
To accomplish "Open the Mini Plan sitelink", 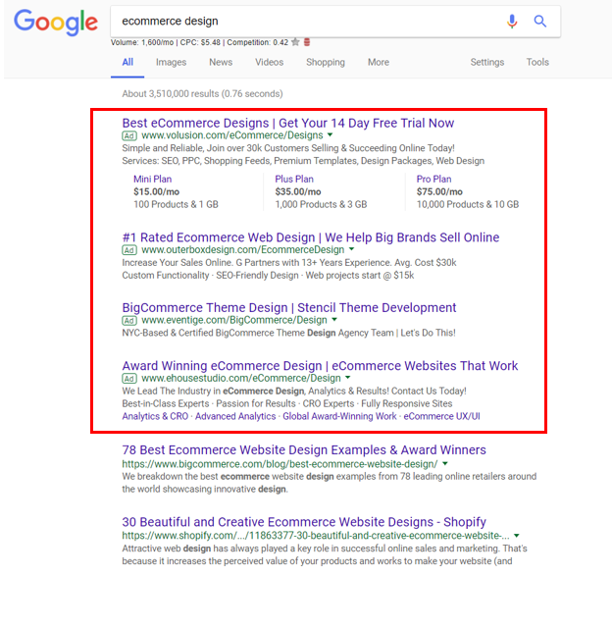I will pyautogui.click(x=152, y=179).
